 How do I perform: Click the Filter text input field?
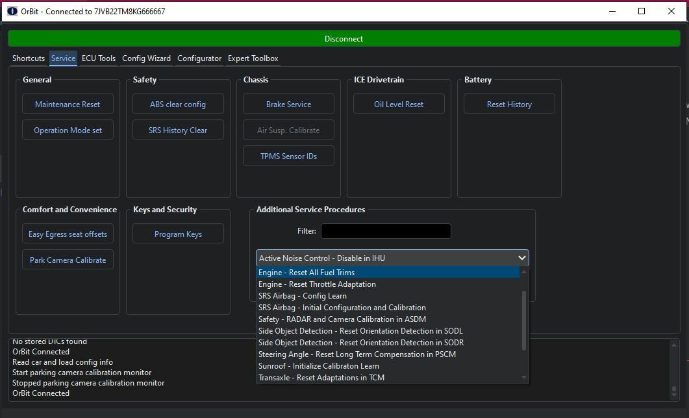(385, 231)
